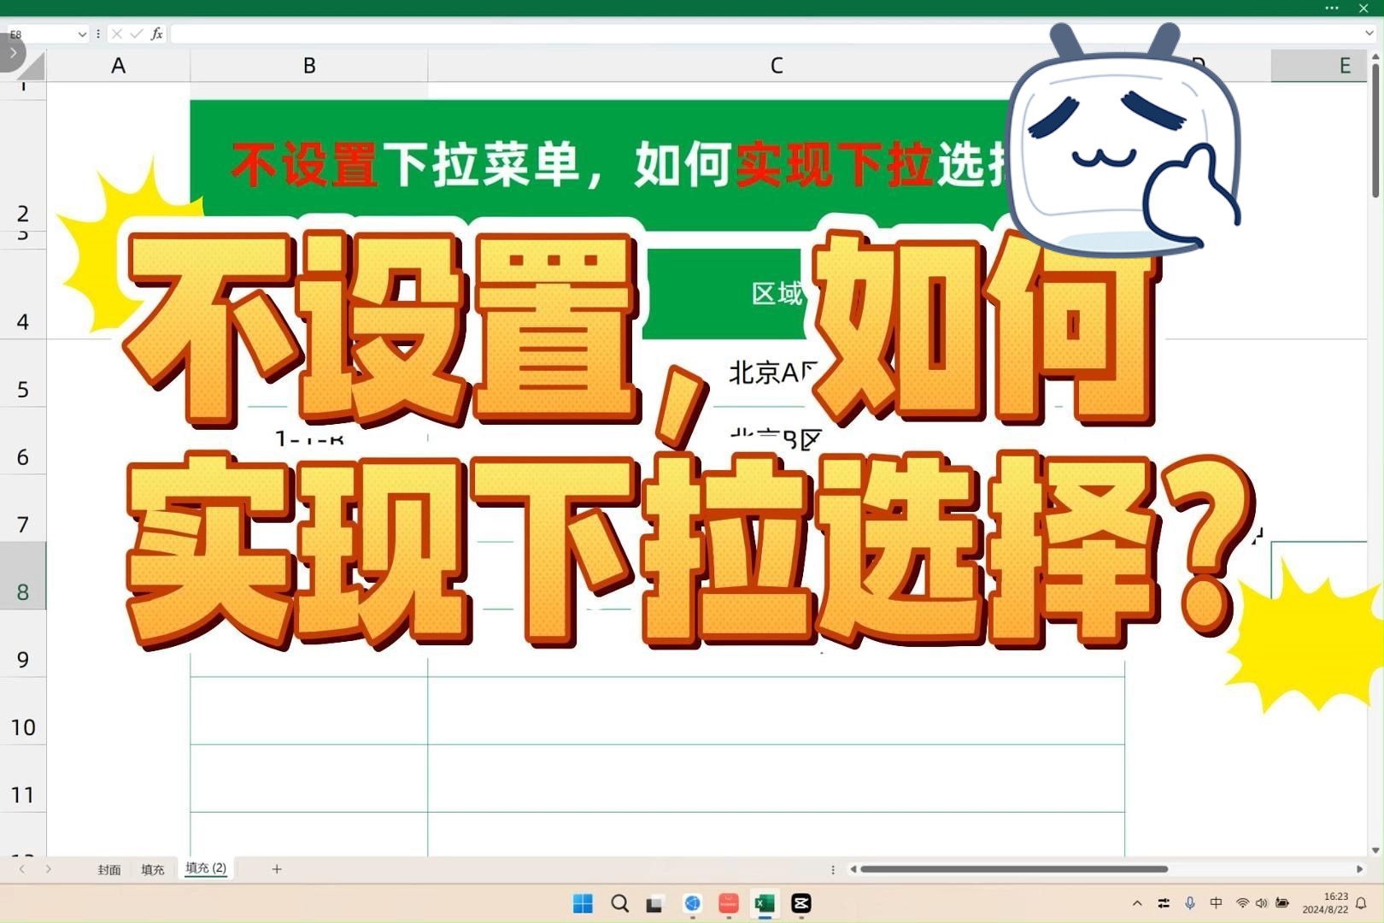The height and width of the screenshot is (923, 1384).
Task: Open Task View in taskbar
Action: point(654,904)
